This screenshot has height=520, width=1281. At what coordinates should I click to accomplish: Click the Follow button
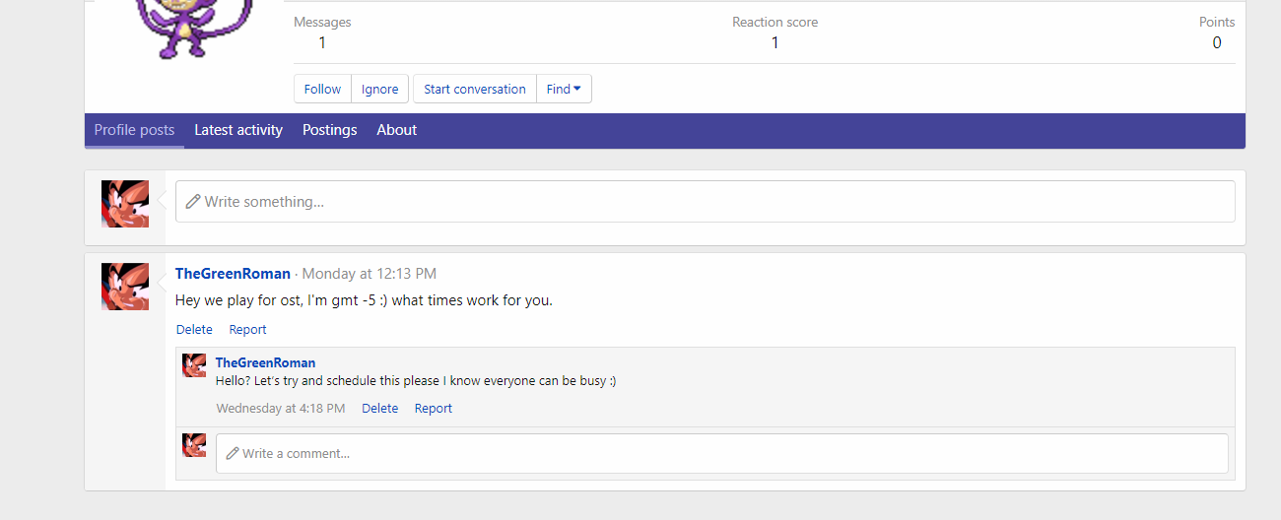point(322,89)
